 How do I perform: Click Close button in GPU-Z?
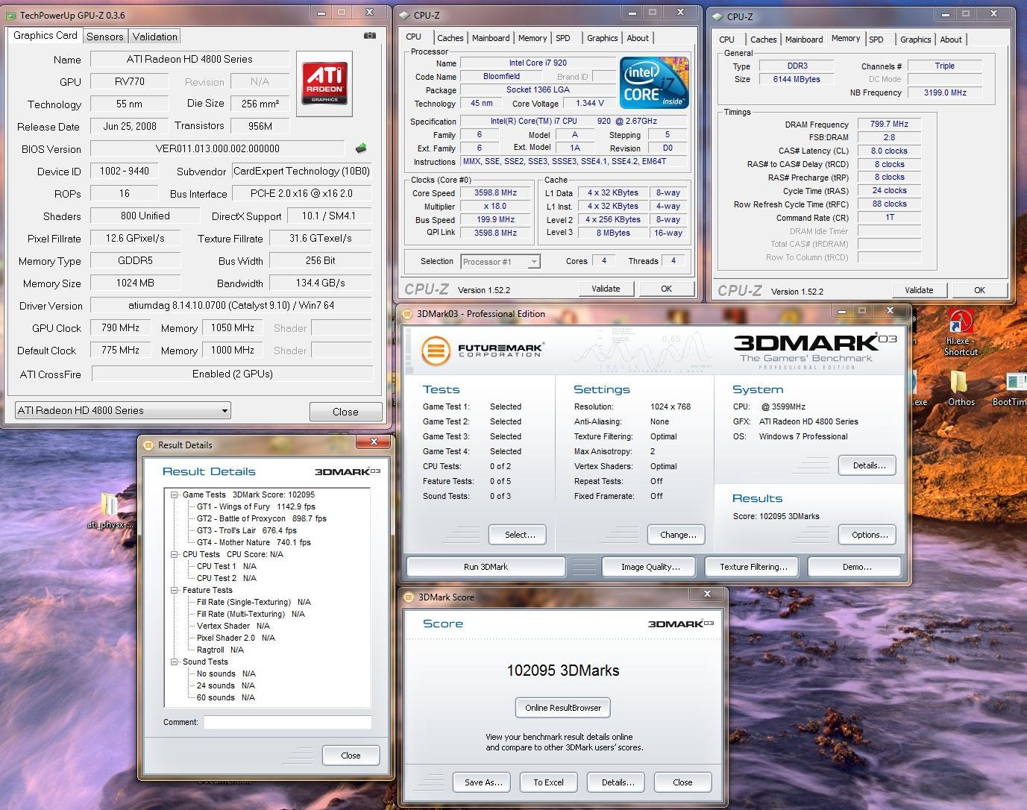[345, 412]
